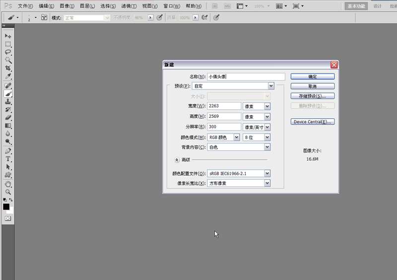Select the Lasso tool
Screen dimensions: 397x280
[x=8, y=52]
